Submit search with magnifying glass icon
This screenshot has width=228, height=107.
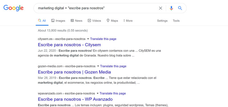[x=180, y=8]
